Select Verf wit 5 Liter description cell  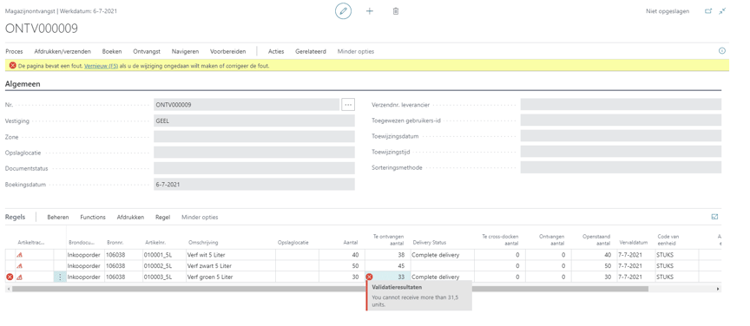(231, 255)
